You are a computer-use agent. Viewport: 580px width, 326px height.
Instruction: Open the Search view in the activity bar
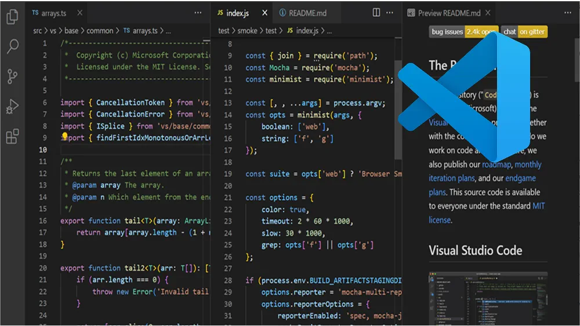tap(12, 47)
